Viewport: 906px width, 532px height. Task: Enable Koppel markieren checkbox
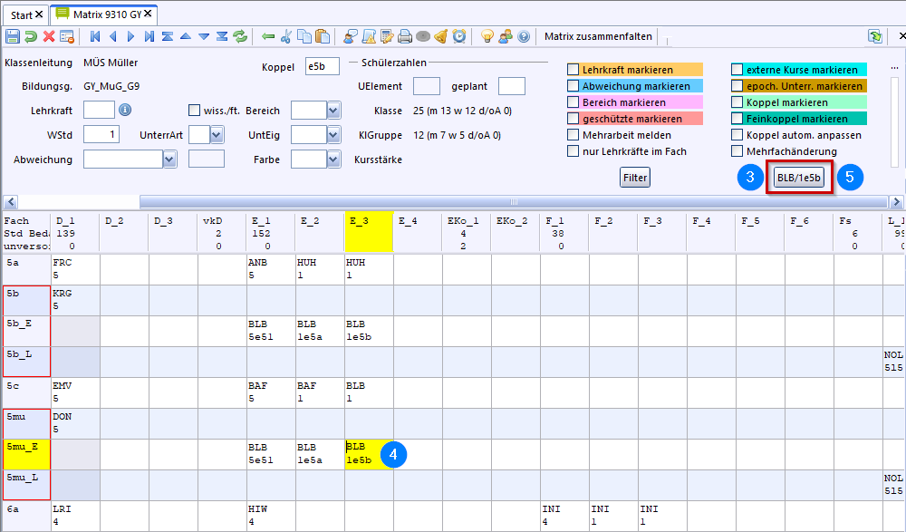(737, 102)
